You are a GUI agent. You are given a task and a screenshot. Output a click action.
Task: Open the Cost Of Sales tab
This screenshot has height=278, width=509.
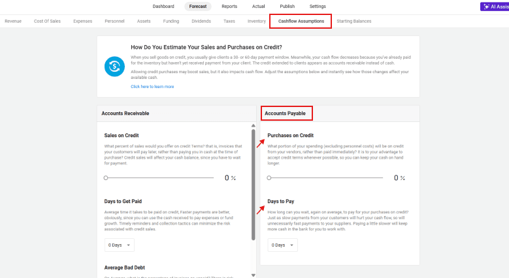47,21
